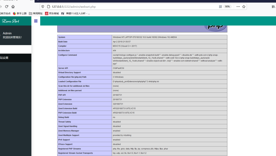Click the Zero Art logo
Image resolution: width=276 pixels, height=156 pixels.
(x=10, y=21)
